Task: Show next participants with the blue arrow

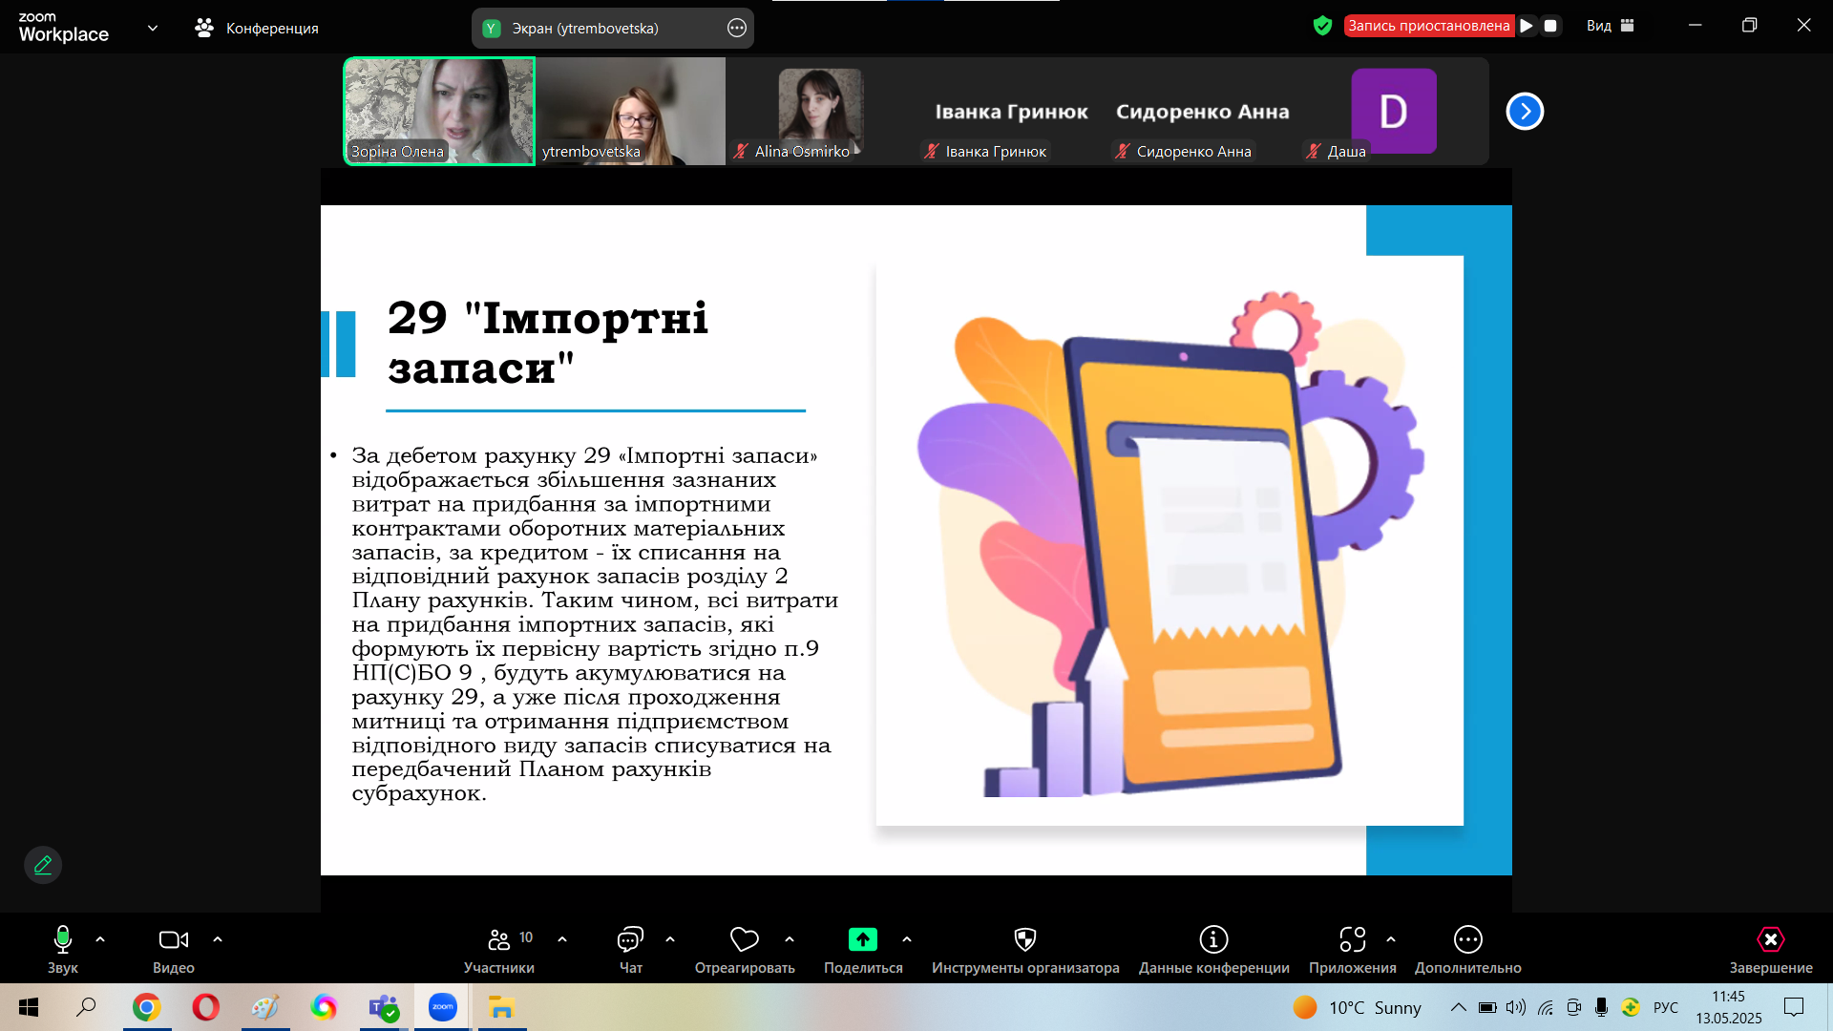Action: point(1525,112)
